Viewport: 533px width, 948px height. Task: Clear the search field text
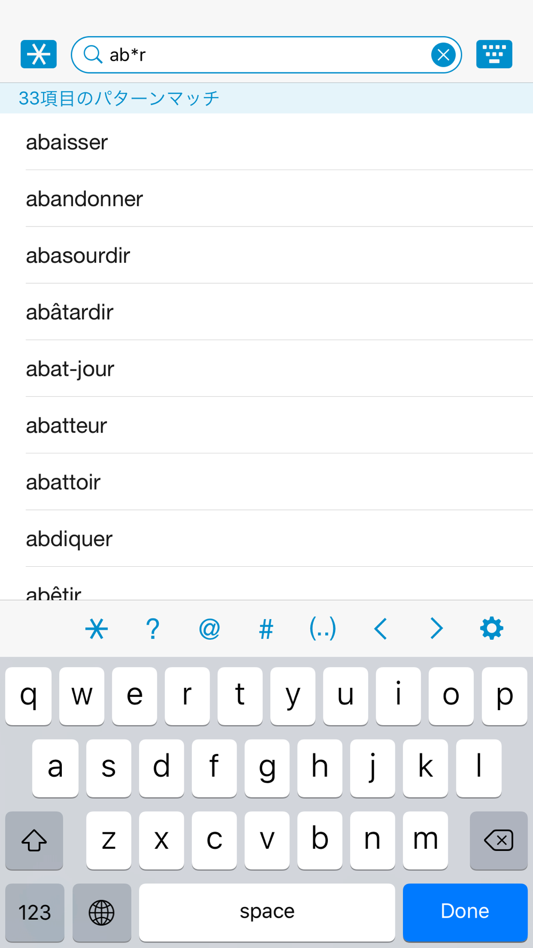tap(443, 55)
